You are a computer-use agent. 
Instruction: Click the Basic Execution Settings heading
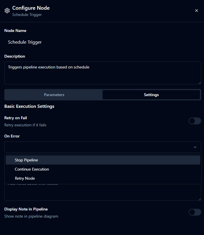(29, 106)
